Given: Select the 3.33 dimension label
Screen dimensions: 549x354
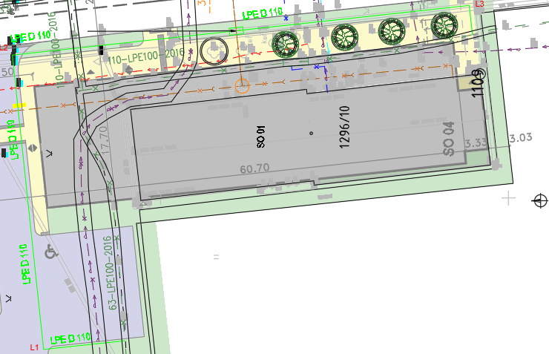Looking at the screenshot, I should 476,142.
